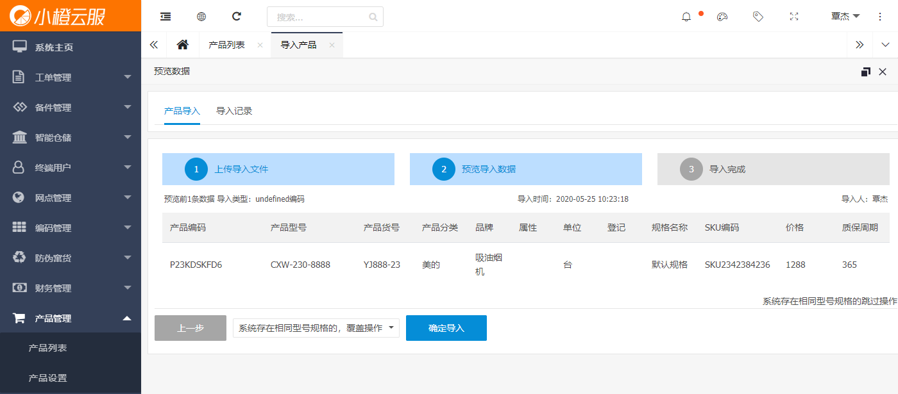
Task: Expand 网点管理 menu arrow
Action: point(127,197)
